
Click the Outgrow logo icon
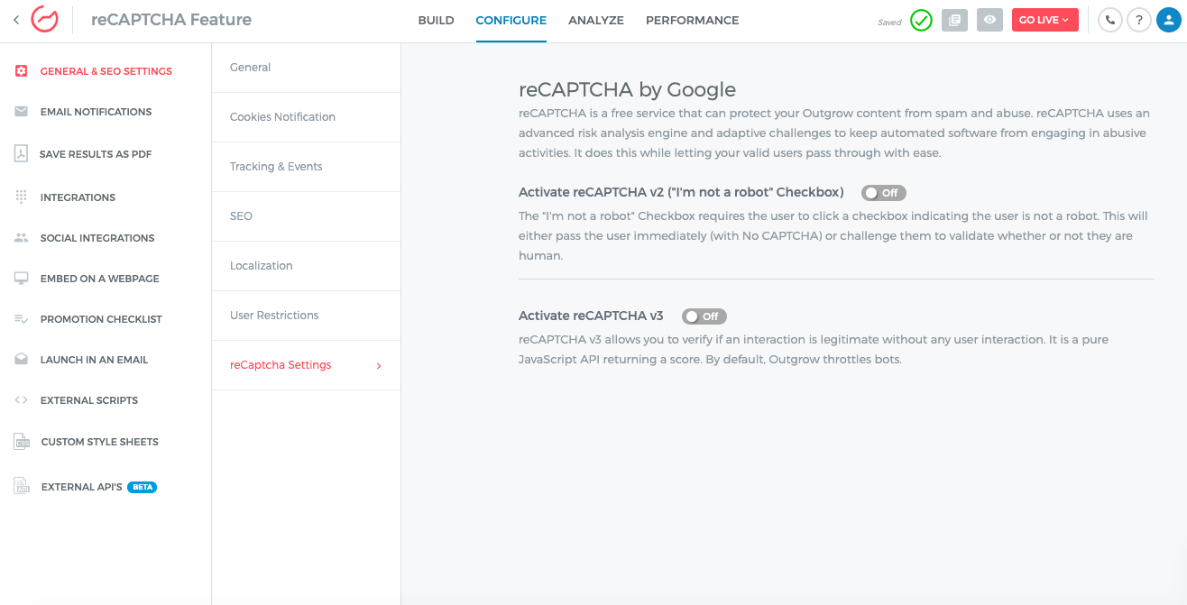coord(44,20)
